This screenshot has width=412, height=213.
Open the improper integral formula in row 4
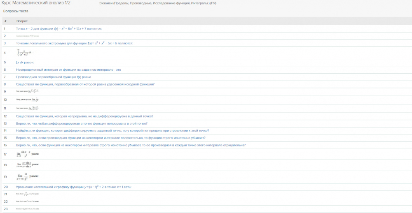pyautogui.click(x=25, y=53)
